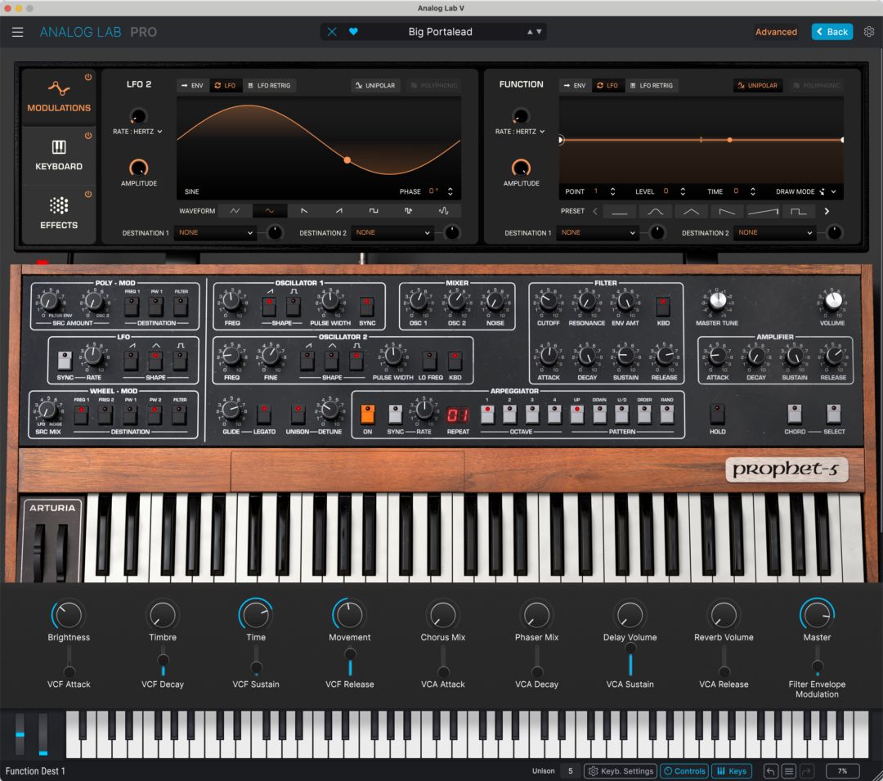The width and height of the screenshot is (883, 781).
Task: Switch to the Modulations tab
Action: point(59,97)
